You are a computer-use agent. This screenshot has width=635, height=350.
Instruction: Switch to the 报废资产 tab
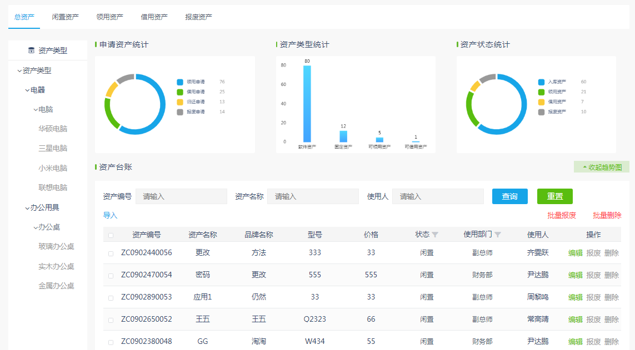click(198, 17)
